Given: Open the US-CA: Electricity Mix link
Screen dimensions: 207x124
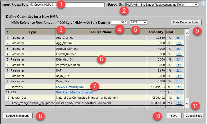Looking at the screenshot, I should [x=70, y=87].
